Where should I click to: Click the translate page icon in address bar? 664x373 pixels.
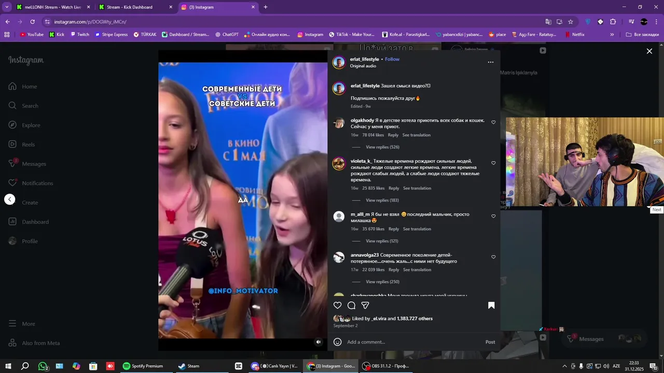pos(548,22)
